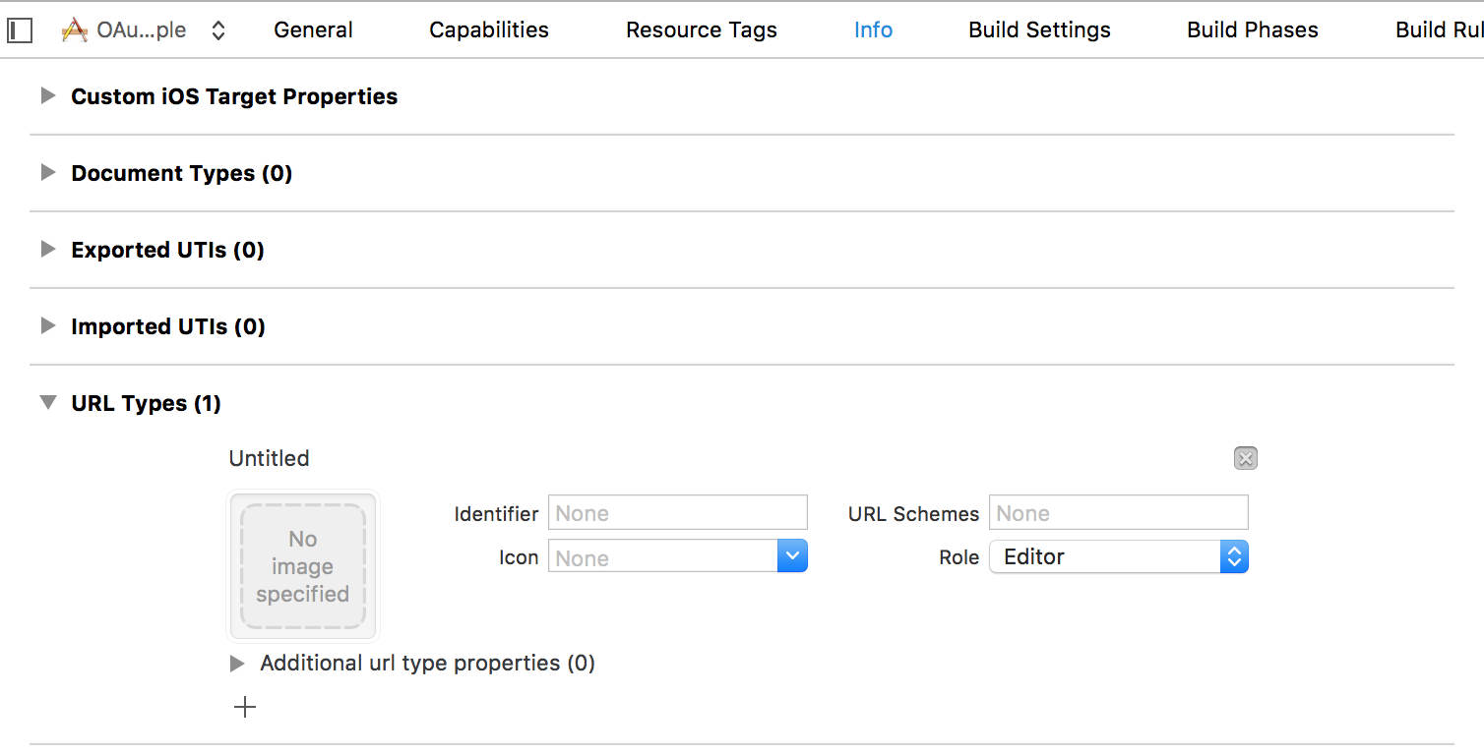Expand Additional url type properties (0)
The width and height of the screenshot is (1484, 755).
(x=237, y=664)
